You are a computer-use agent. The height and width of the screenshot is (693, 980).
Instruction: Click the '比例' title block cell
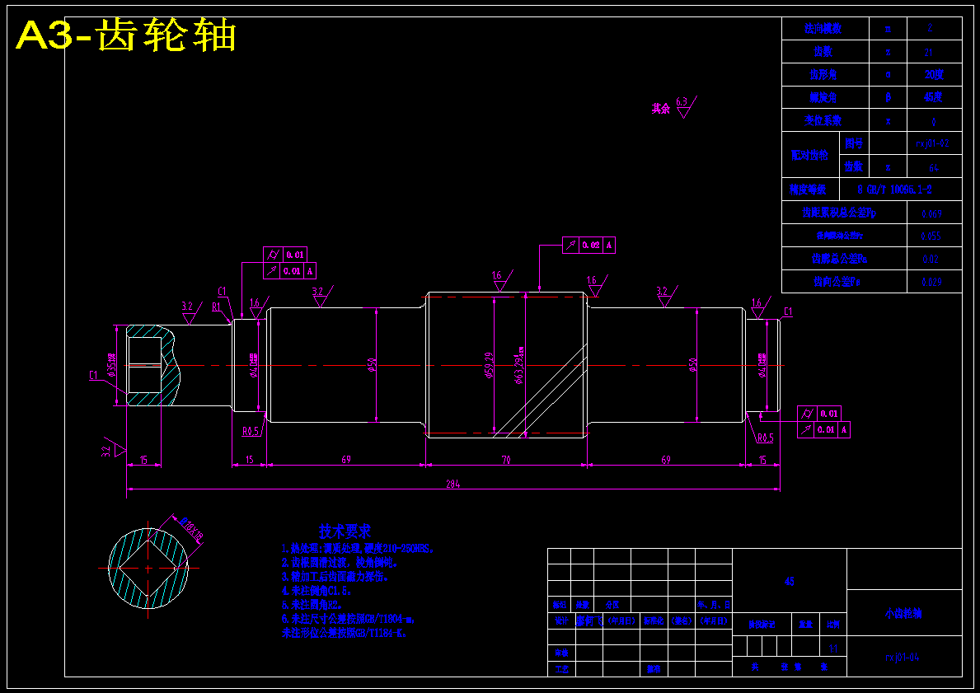click(x=833, y=625)
